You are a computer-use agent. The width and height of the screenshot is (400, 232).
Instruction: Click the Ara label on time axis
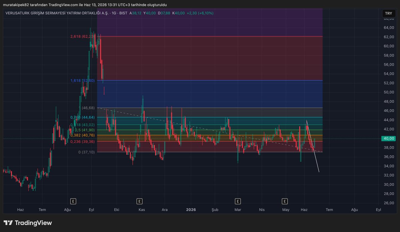(x=165, y=210)
